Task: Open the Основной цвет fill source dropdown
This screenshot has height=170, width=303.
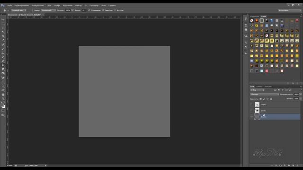Action: [18, 10]
